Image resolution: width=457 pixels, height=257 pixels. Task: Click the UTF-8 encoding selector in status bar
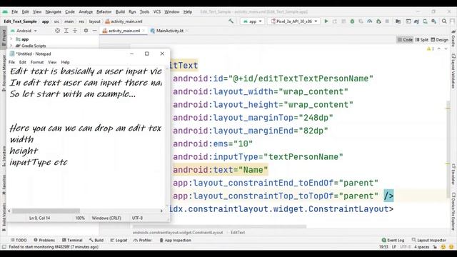click(405, 247)
